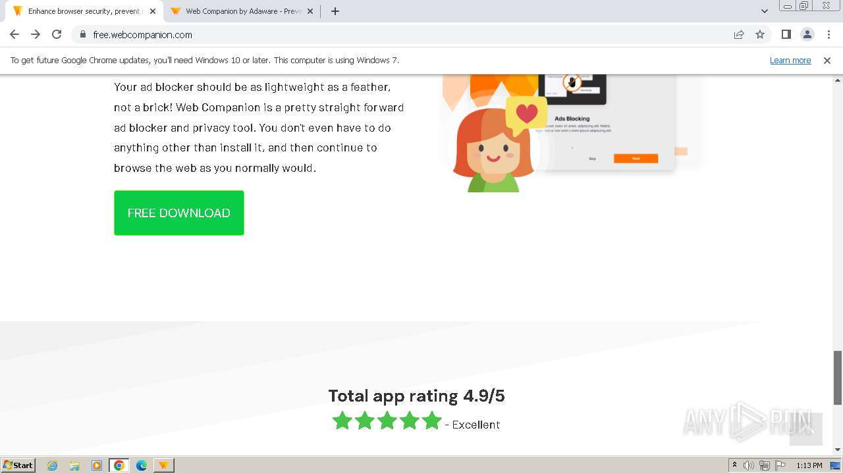Open the network tray icon
Screen dimensions: 843x474
point(765,465)
